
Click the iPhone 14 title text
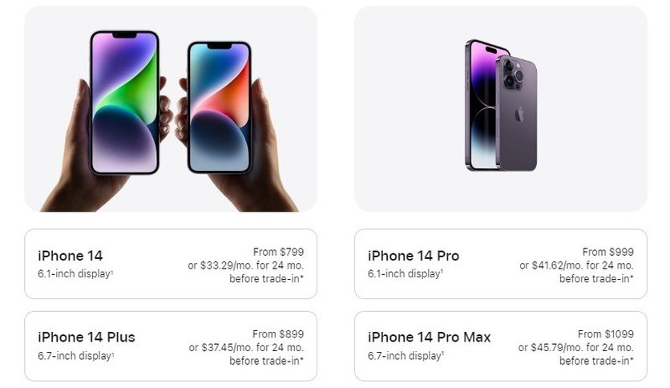70,256
